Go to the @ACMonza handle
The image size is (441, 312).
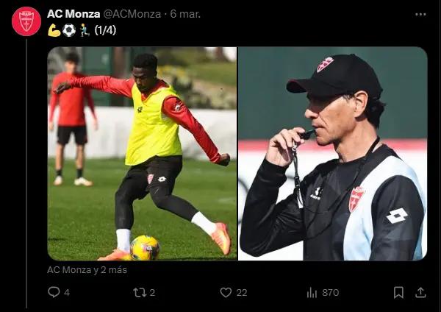tap(132, 14)
